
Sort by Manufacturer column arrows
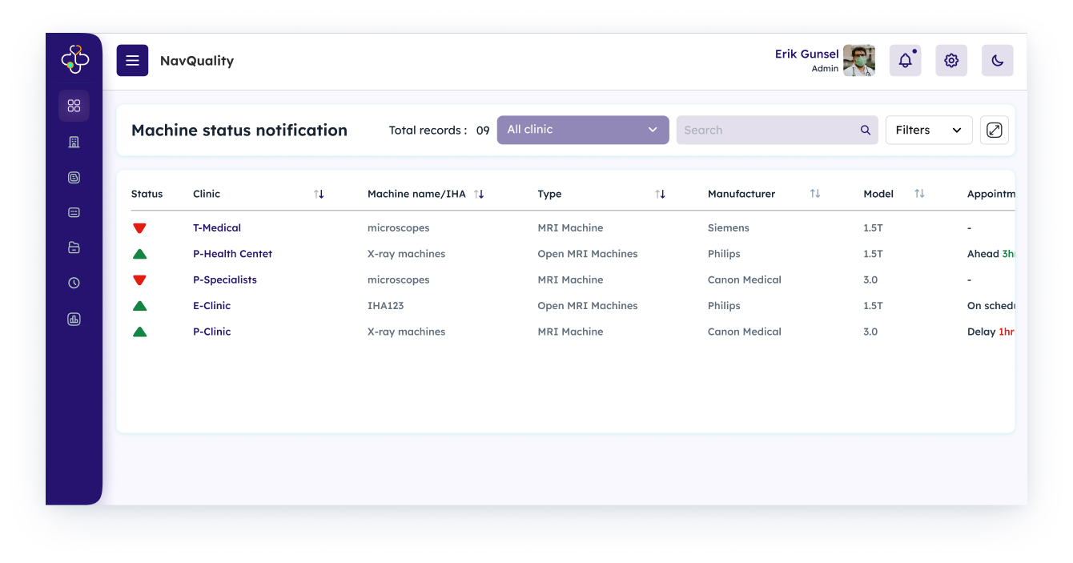click(x=814, y=194)
